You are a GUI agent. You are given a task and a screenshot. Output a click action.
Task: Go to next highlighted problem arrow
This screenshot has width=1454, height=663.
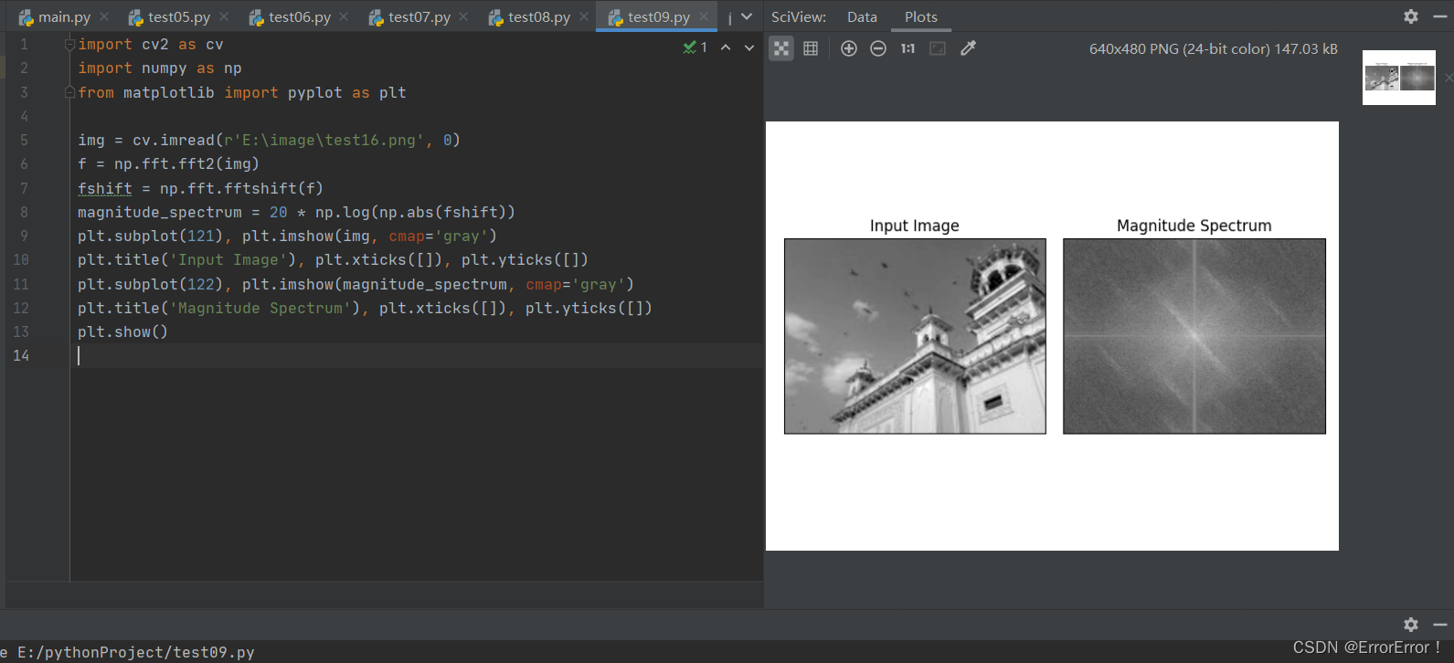pos(749,47)
